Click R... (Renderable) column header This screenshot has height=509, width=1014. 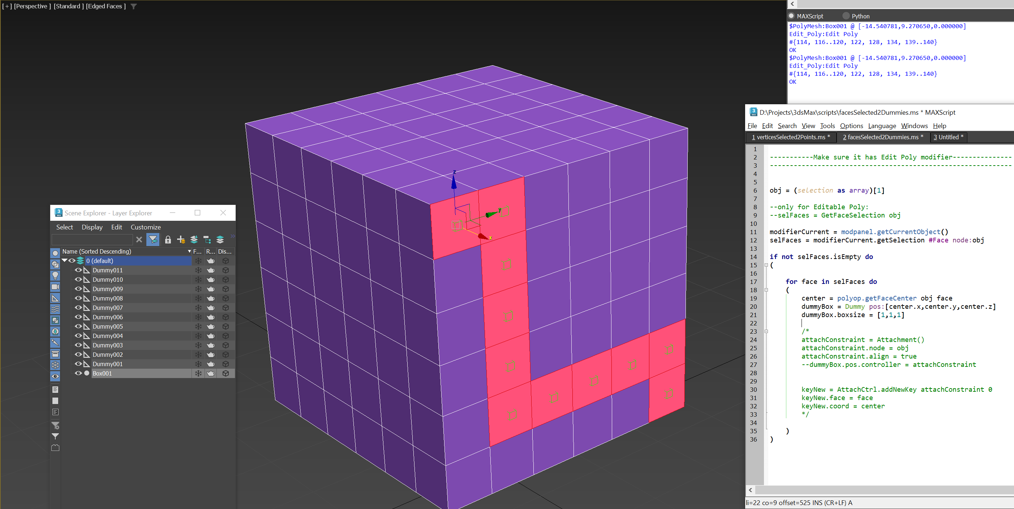[211, 251]
